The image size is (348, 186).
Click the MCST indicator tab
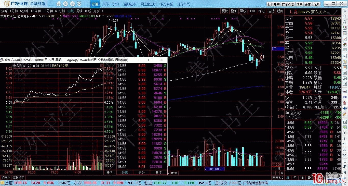point(174,173)
